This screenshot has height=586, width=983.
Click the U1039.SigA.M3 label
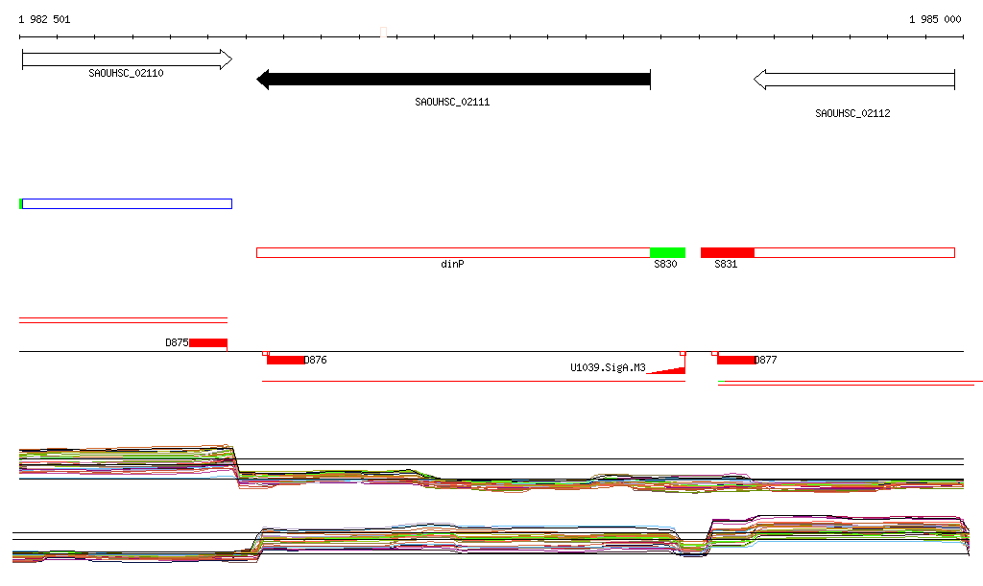pos(608,367)
